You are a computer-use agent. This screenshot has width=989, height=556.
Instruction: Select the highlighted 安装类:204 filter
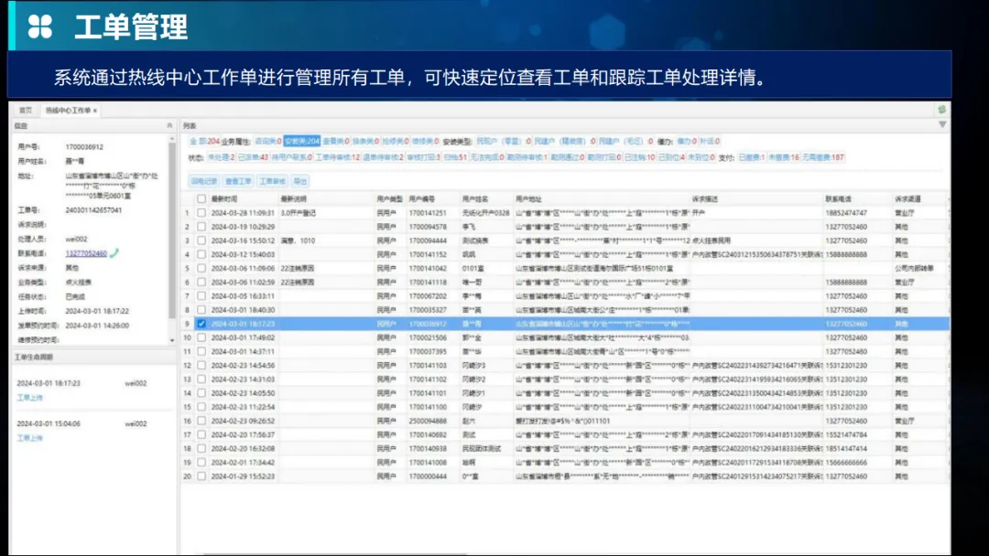[x=302, y=141]
